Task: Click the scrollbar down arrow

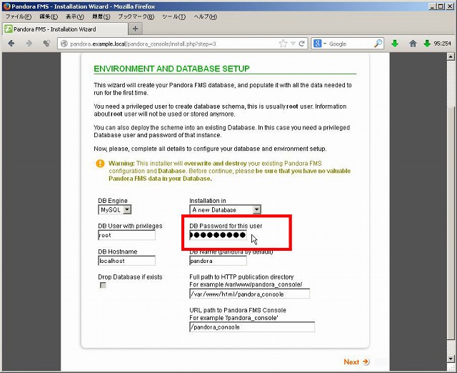Action: coord(451,359)
